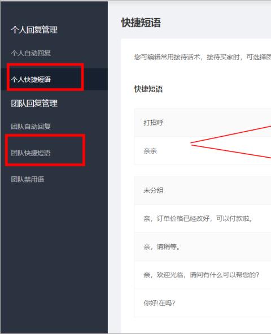Open 个人自动回复 in sidebar
271x334 pixels.
pos(31,53)
